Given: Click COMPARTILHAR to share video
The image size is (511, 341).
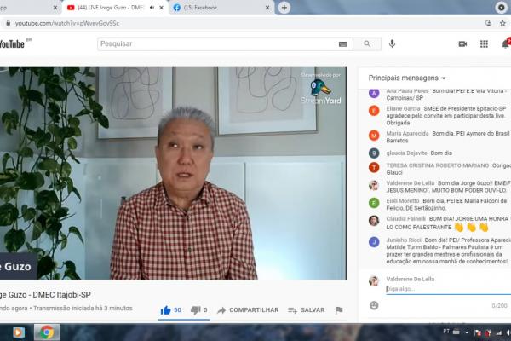Looking at the screenshot, I should tap(247, 310).
